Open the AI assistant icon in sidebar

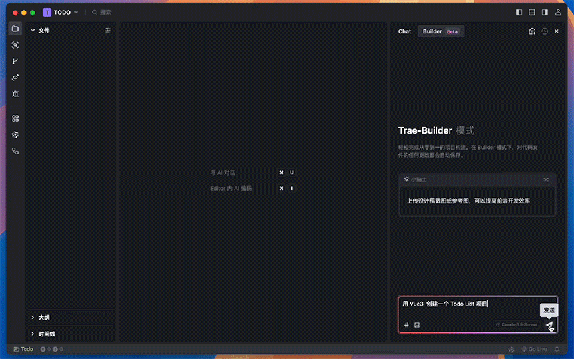point(15,135)
